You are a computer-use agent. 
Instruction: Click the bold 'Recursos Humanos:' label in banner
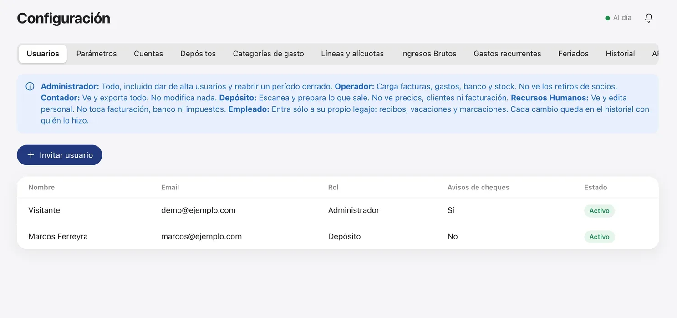pos(550,98)
